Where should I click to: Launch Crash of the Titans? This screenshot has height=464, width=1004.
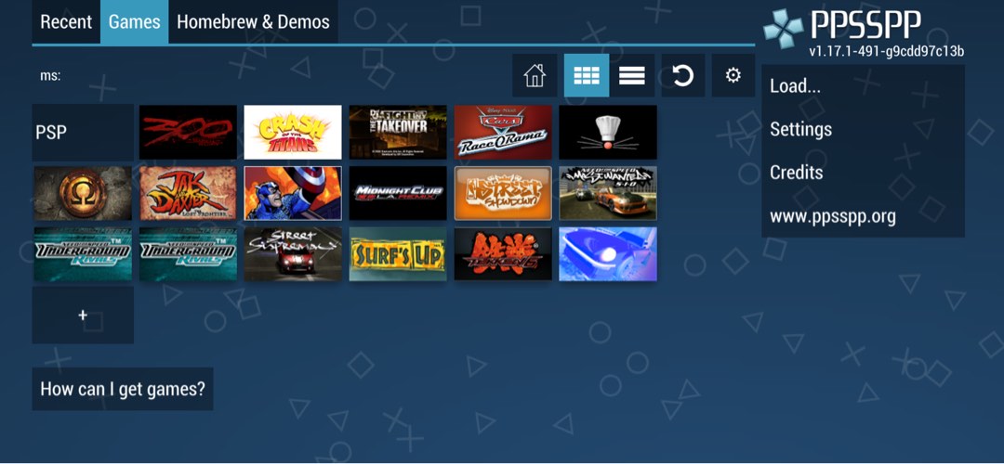(293, 133)
